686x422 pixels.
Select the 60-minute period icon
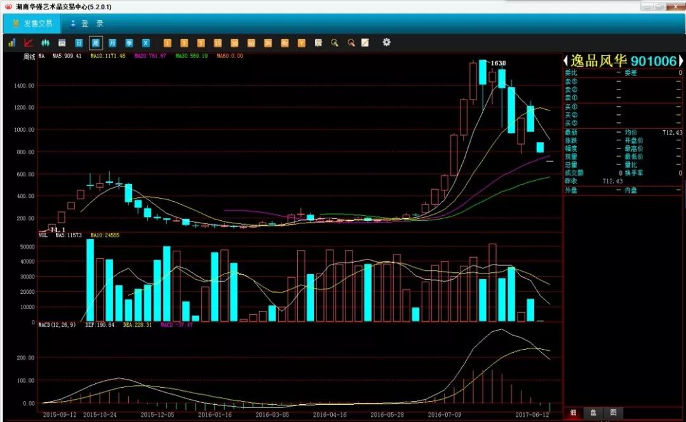click(x=251, y=43)
